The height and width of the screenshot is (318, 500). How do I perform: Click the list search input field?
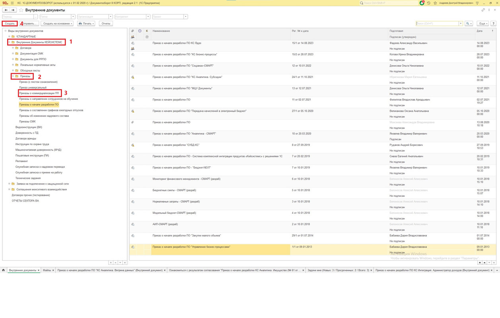click(x=437, y=23)
